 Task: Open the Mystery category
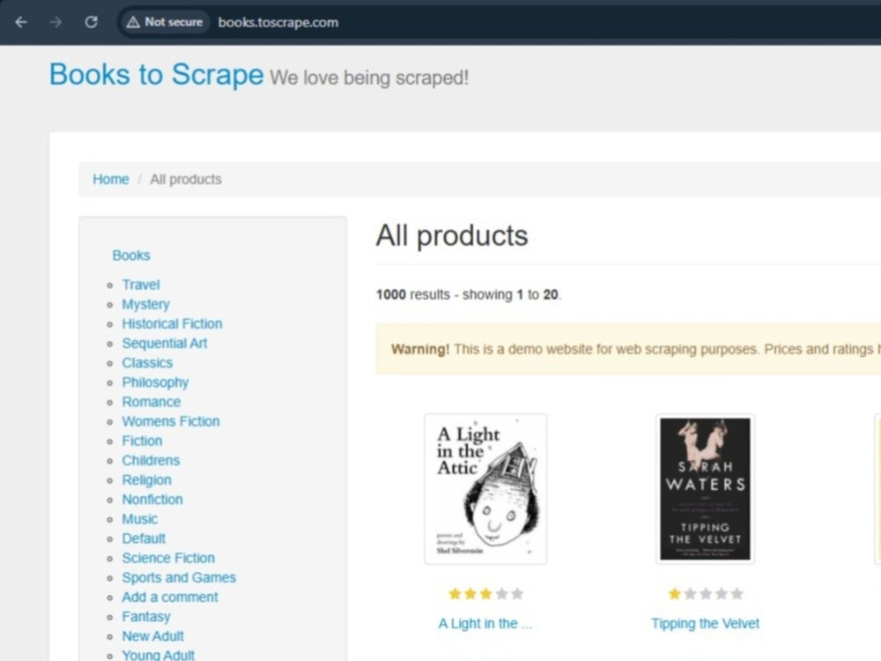[x=145, y=304]
